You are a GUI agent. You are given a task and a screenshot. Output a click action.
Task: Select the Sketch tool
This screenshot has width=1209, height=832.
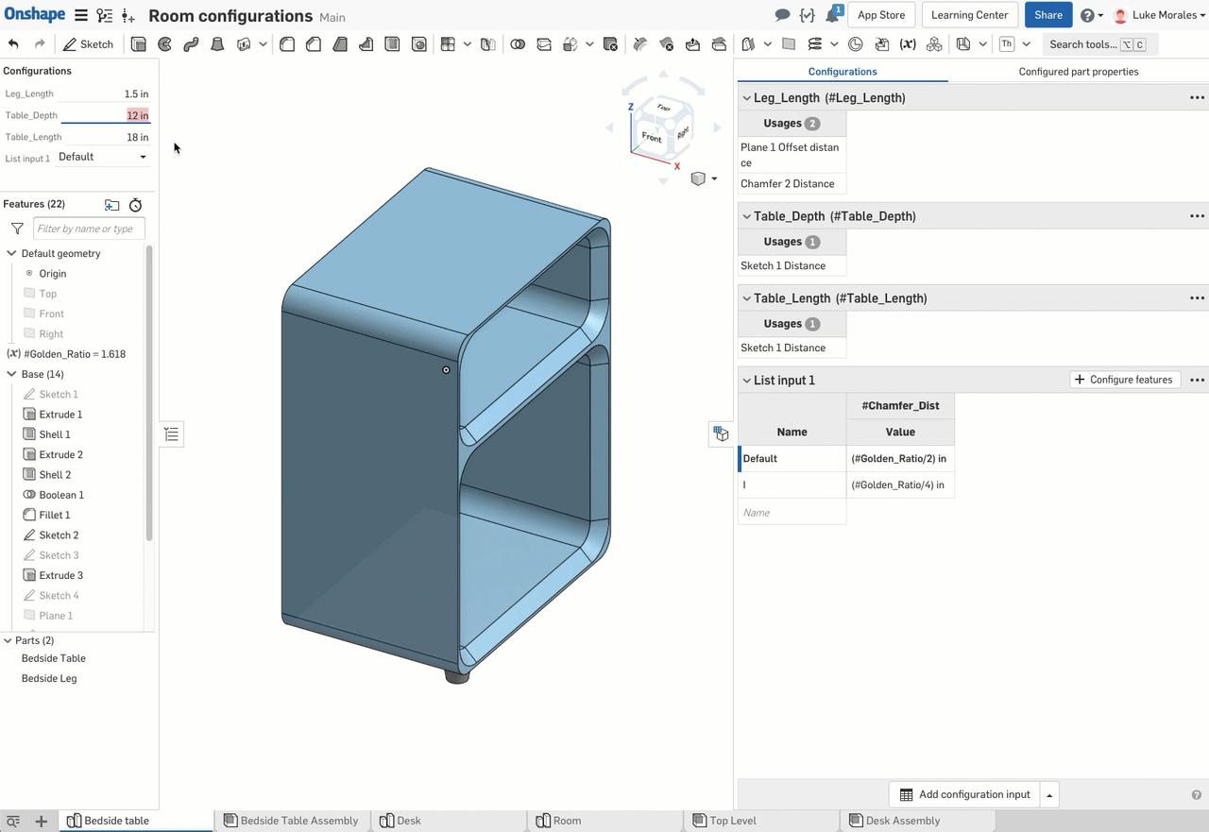coord(89,43)
